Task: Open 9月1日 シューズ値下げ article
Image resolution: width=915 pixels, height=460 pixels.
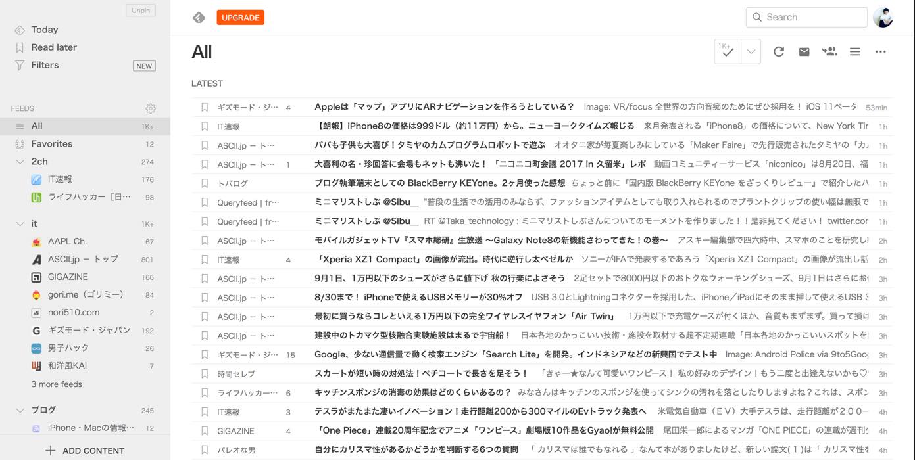Action: 439,279
